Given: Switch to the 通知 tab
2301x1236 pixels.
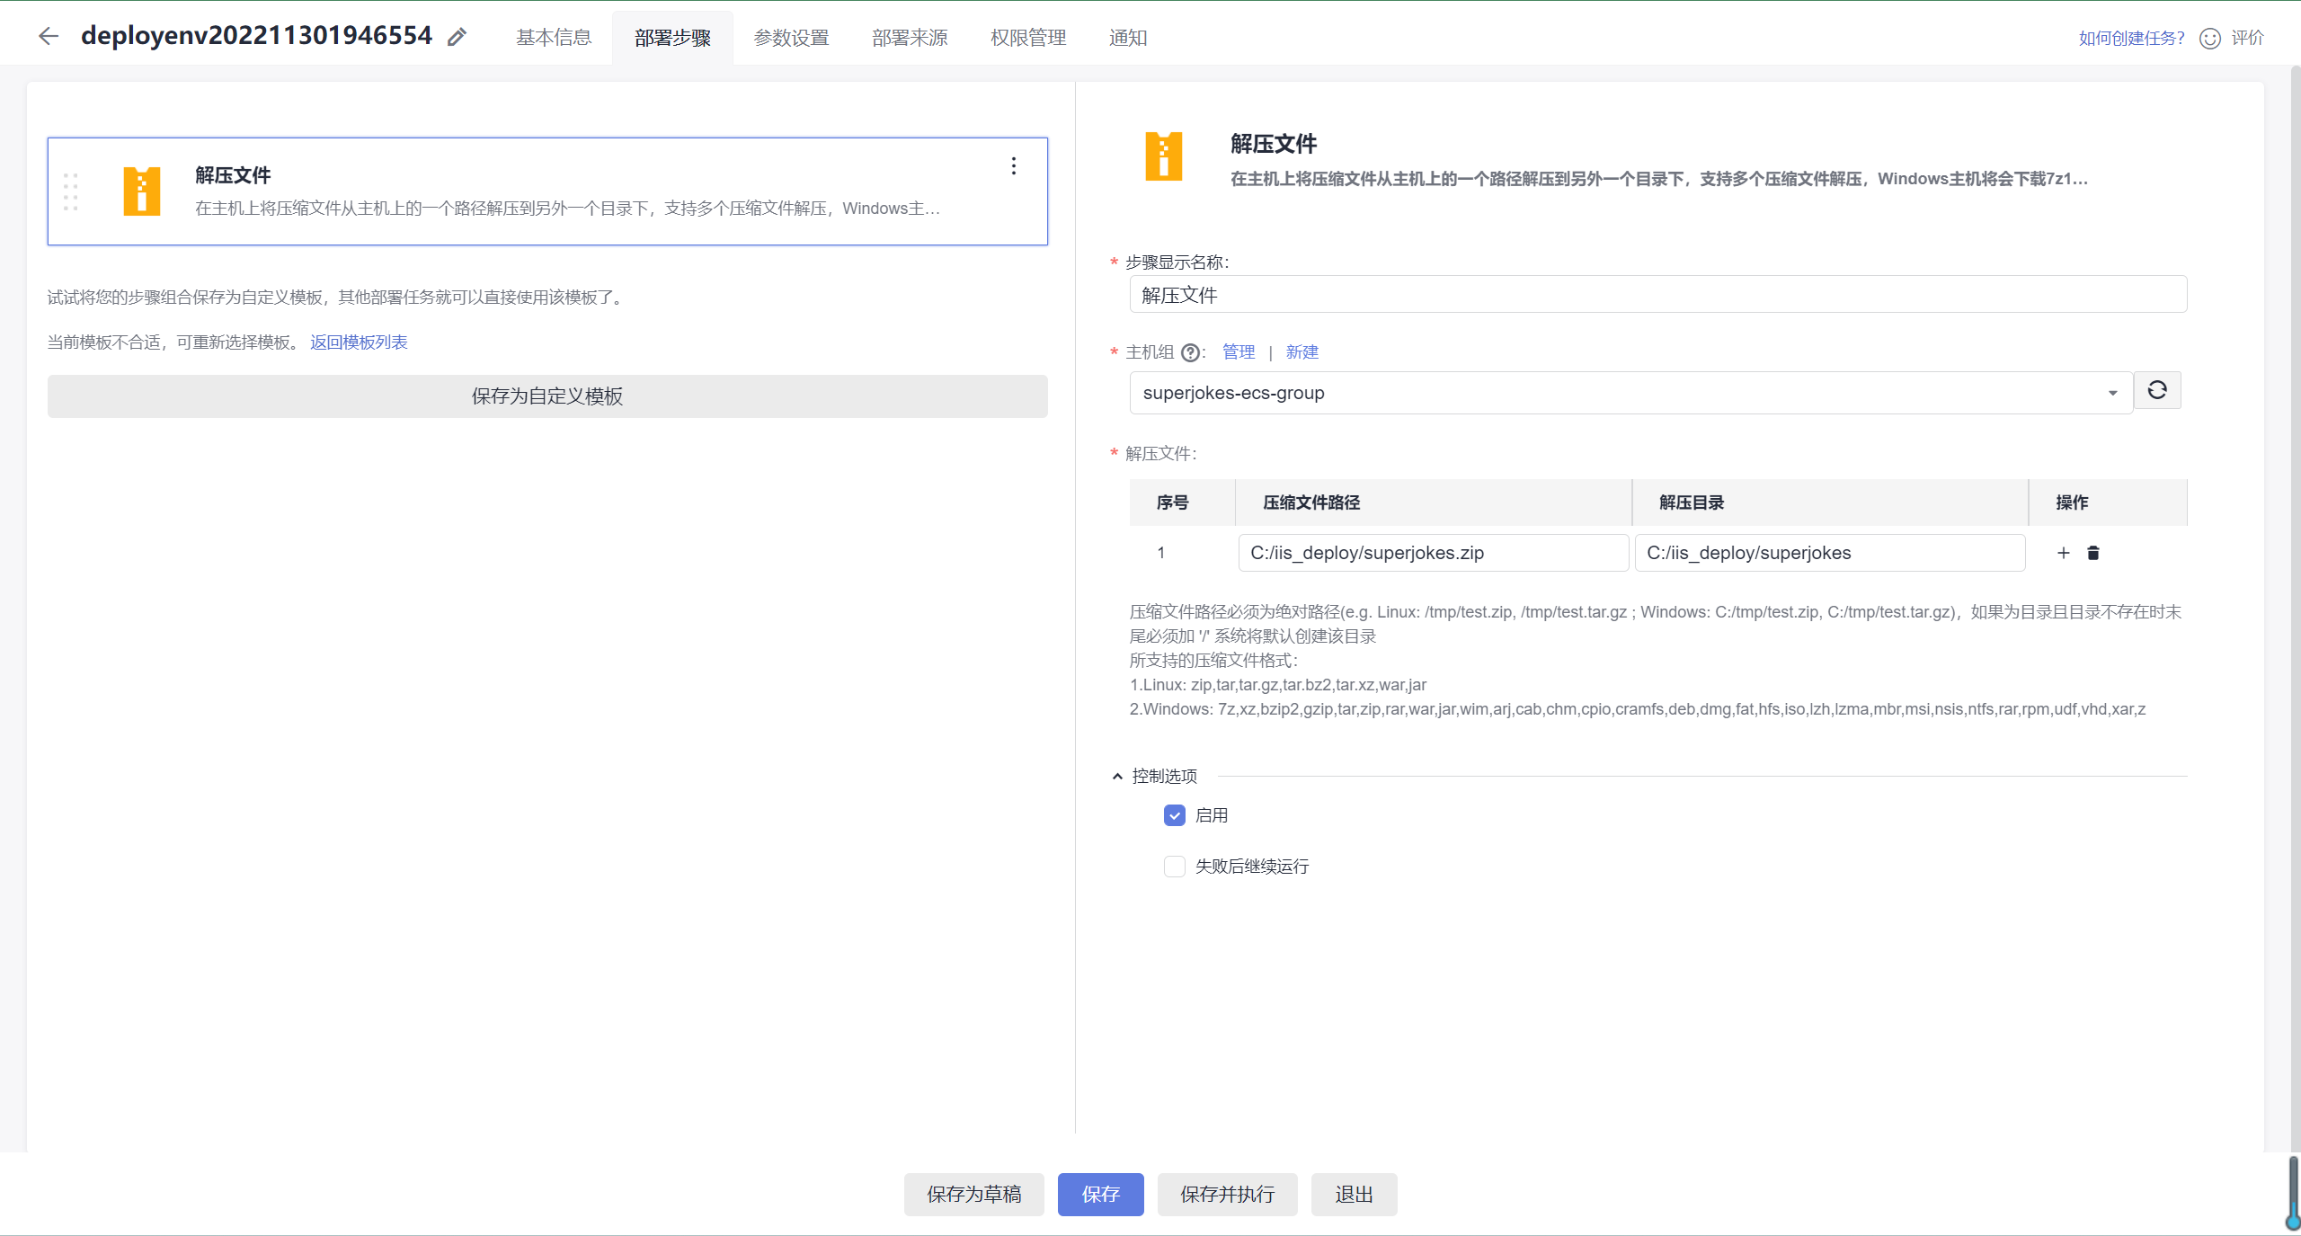Looking at the screenshot, I should click(1127, 38).
